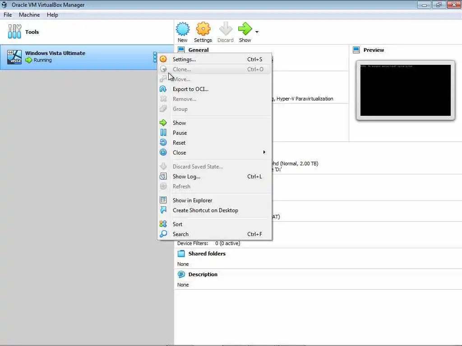This screenshot has height=346, width=462.
Task: Choose Show in Explorer menu entry
Action: [x=214, y=200]
